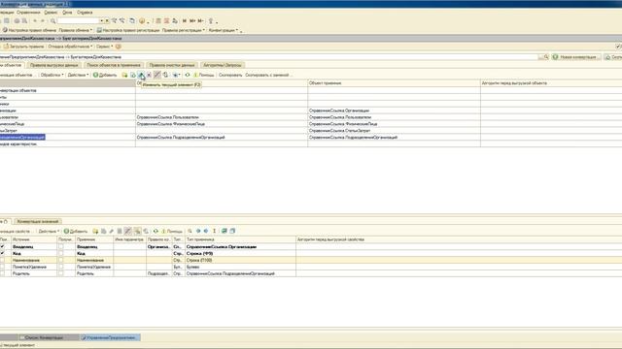Screen dimensions: 622x349
Task: Click Добавить in the objects toolbar
Action: (105, 75)
